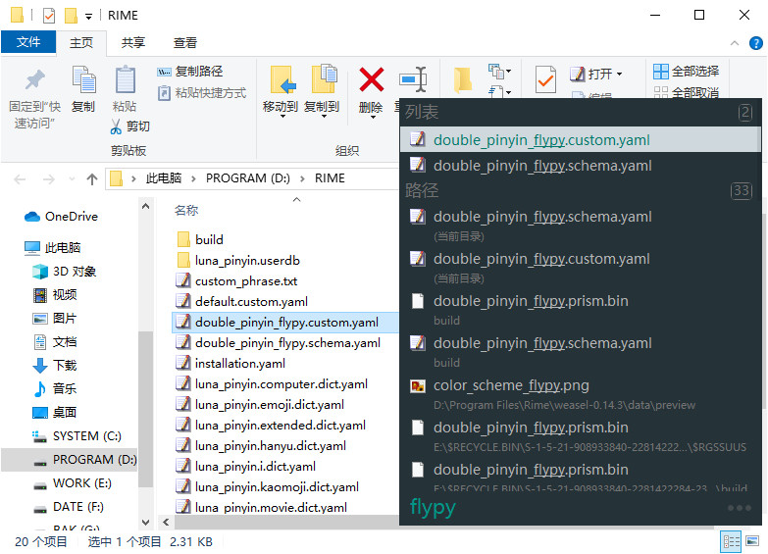
Task: Click the Copy path (复制路径) icon
Action: point(165,72)
